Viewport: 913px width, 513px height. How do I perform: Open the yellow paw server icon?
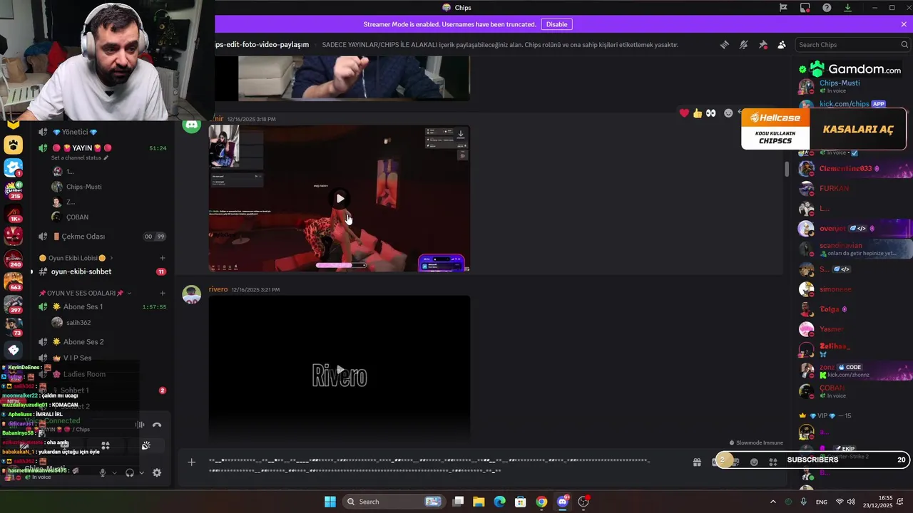[14, 145]
